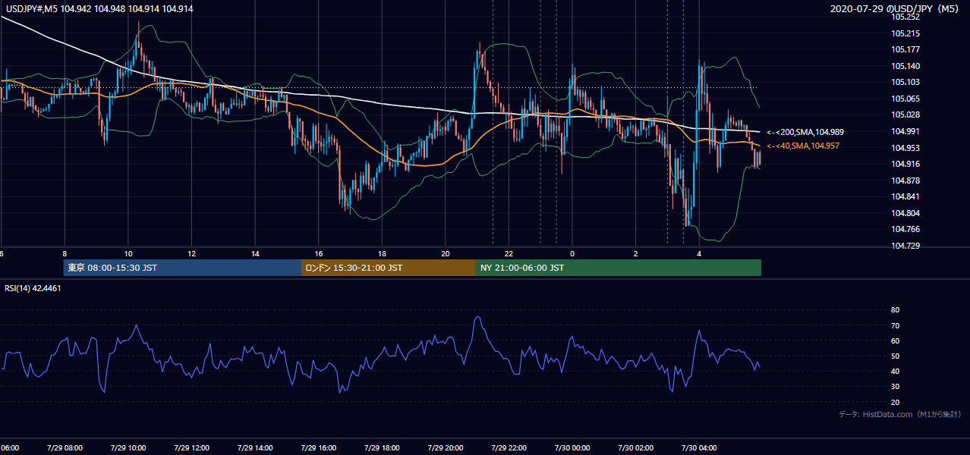Click the 7/30 04:00 bottom time label
Viewport: 970px width, 455px height.
[x=699, y=447]
